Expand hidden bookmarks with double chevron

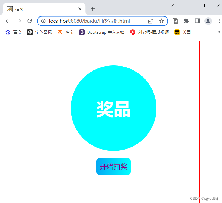(x=219, y=32)
